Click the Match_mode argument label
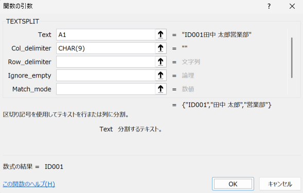This screenshot has width=303, height=193. [x=32, y=89]
